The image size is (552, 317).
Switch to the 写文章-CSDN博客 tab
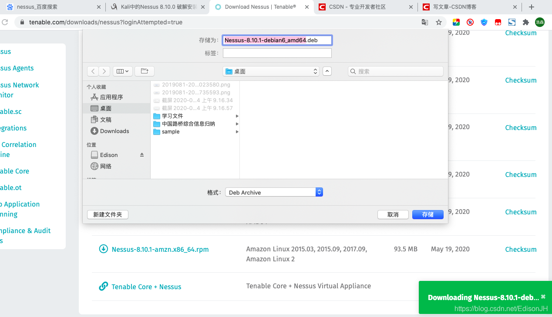[x=469, y=7]
